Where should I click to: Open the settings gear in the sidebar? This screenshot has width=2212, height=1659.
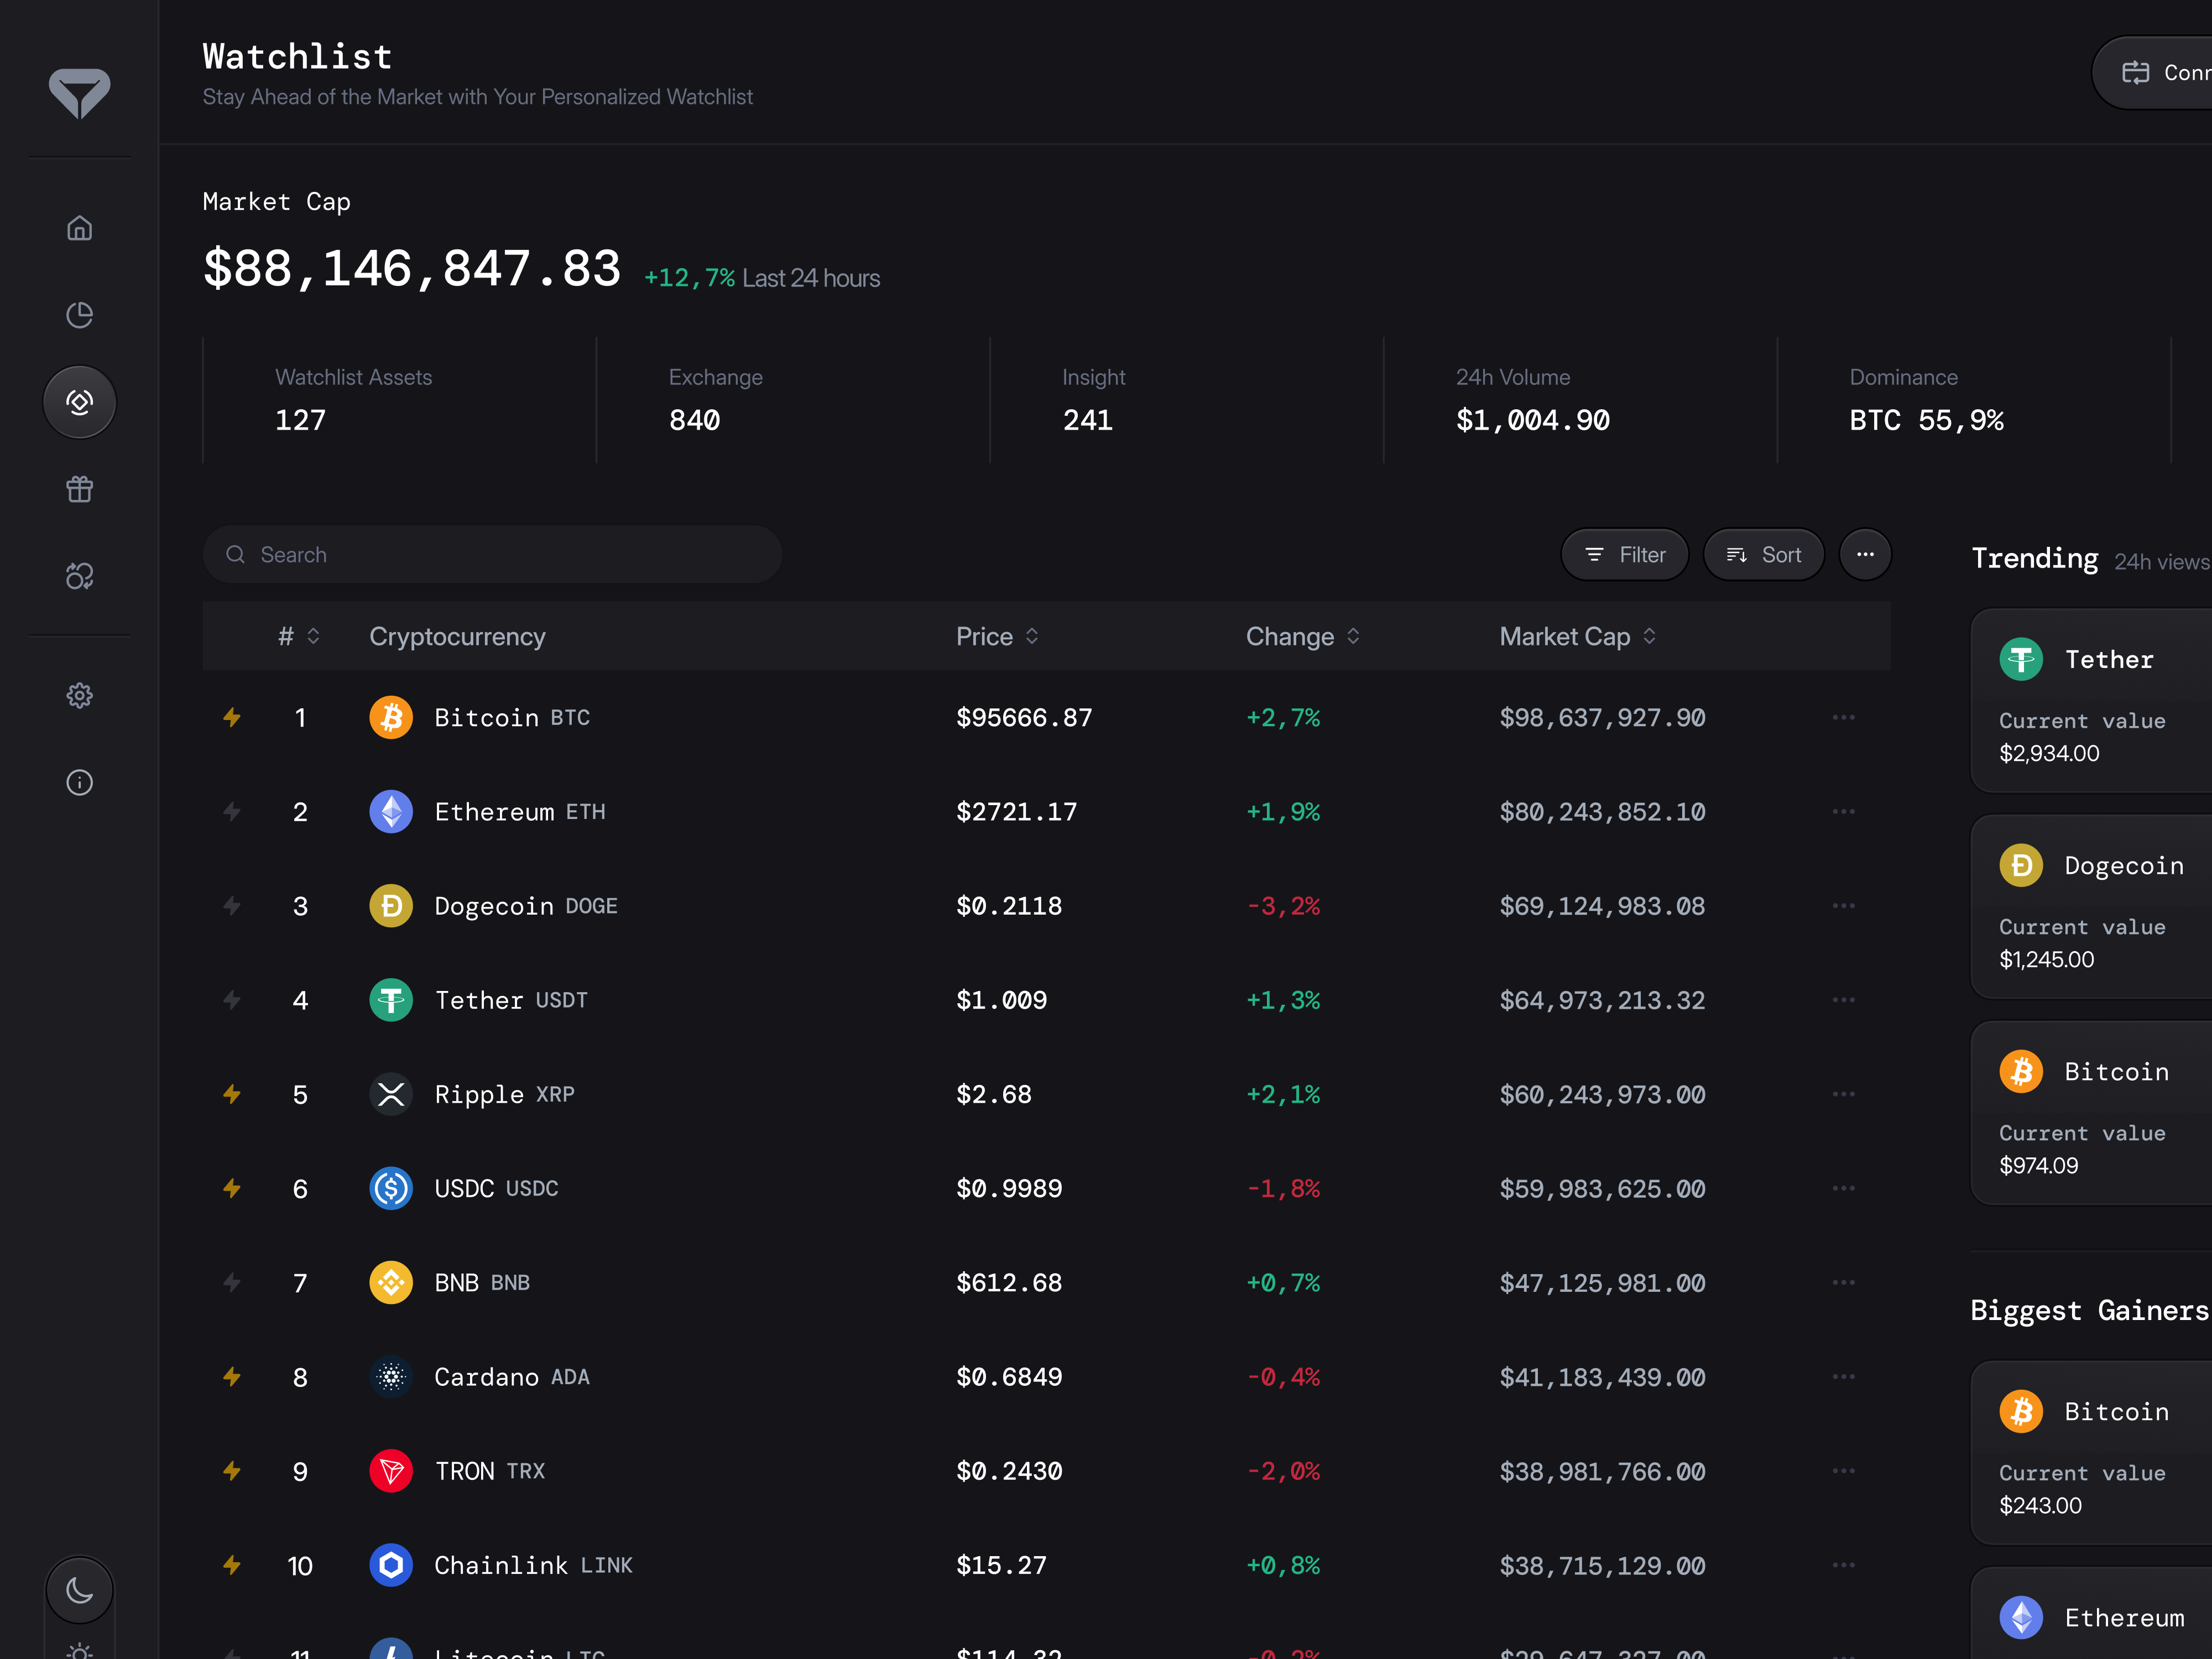tap(79, 695)
